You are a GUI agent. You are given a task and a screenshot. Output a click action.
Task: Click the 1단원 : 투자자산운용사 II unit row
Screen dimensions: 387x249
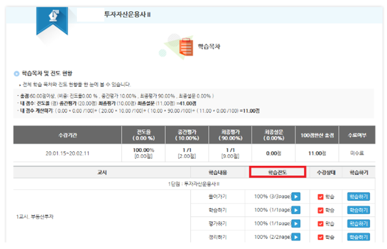[194, 184]
